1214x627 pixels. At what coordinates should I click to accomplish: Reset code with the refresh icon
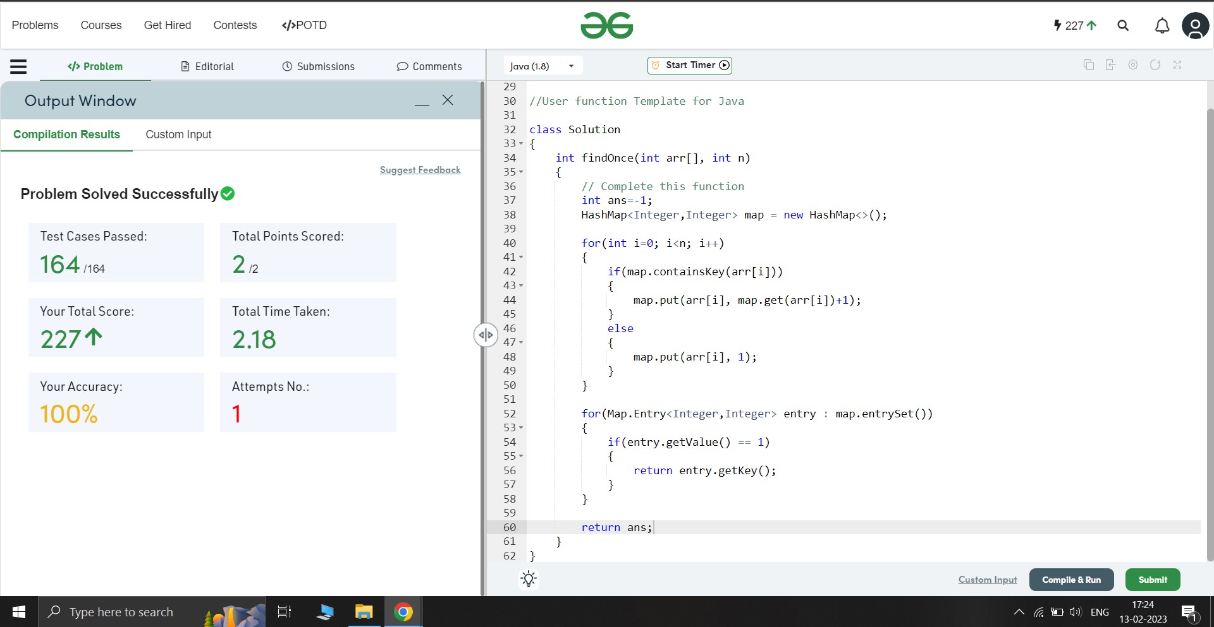pyautogui.click(x=1155, y=65)
